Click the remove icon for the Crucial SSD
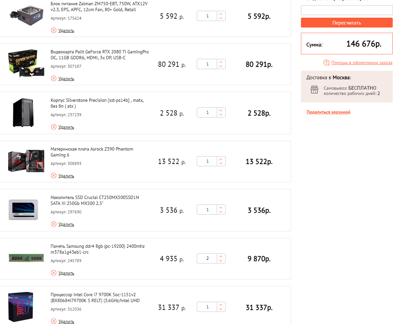This screenshot has height=324, width=393. click(x=54, y=224)
